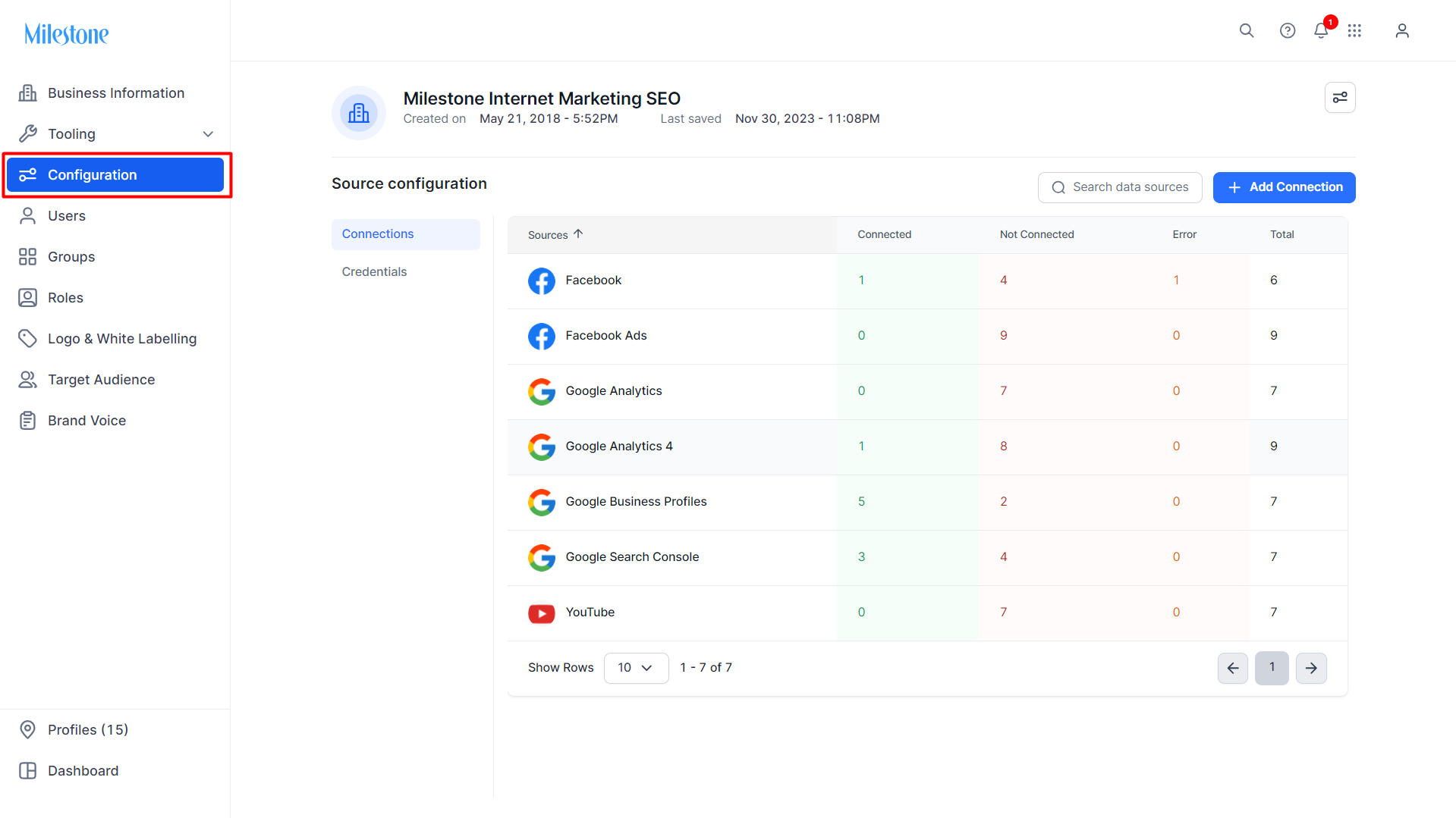Click the Error column header
This screenshot has height=818, width=1456.
point(1184,235)
